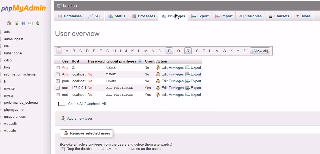Tick checkbox for root localhost
Image resolution: width=320 pixels, height=154 pixels.
(58, 95)
